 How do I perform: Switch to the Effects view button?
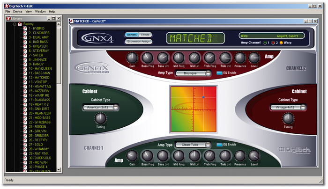pyautogui.click(x=145, y=35)
